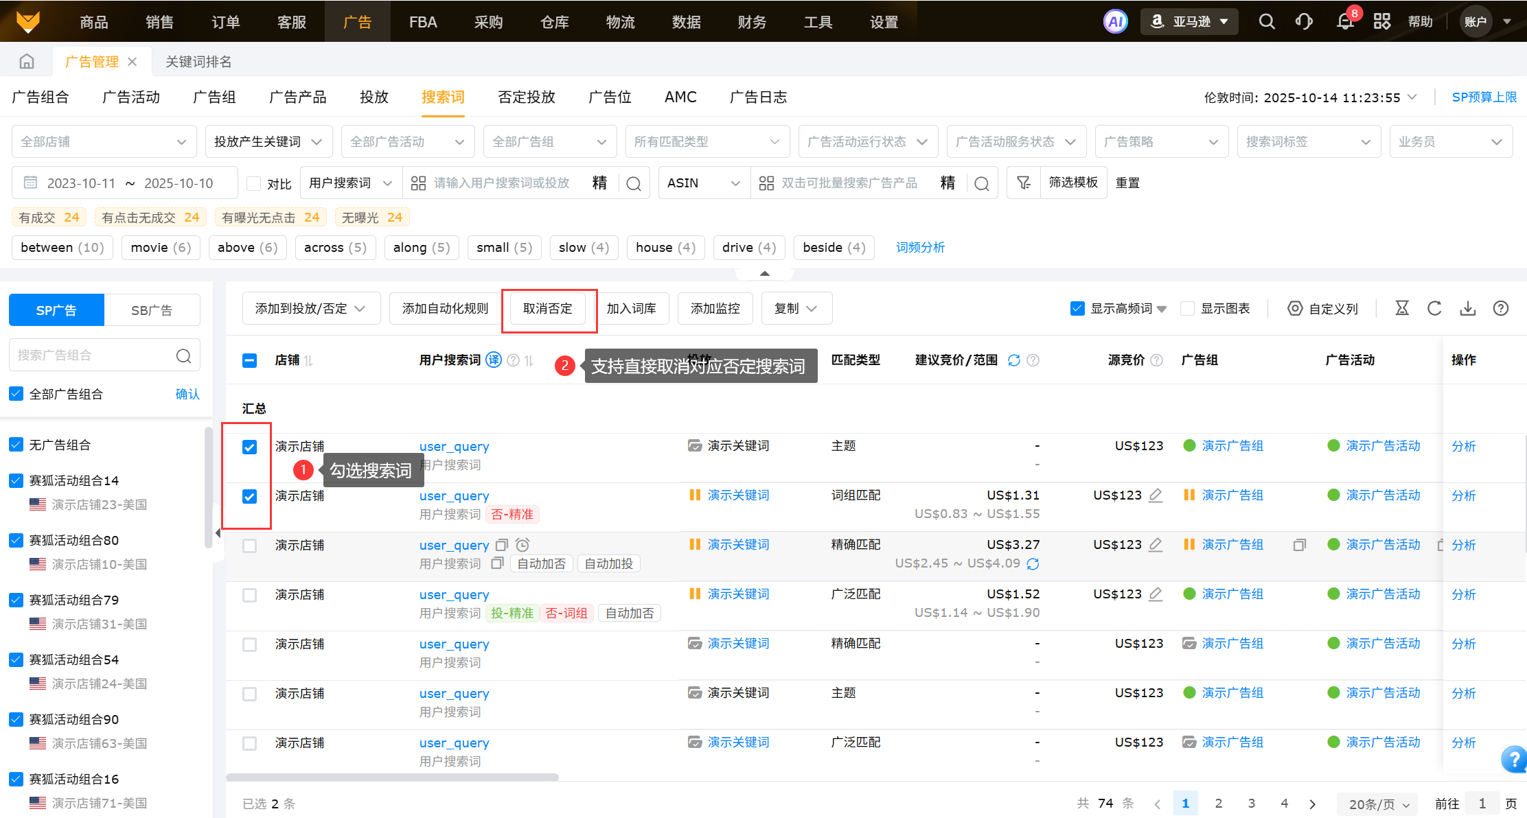Click the refresh table icon

[1434, 309]
